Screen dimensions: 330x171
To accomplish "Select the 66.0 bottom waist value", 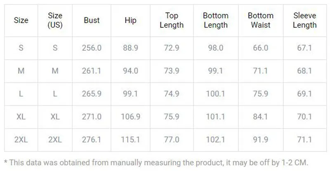I will pyautogui.click(x=261, y=48).
